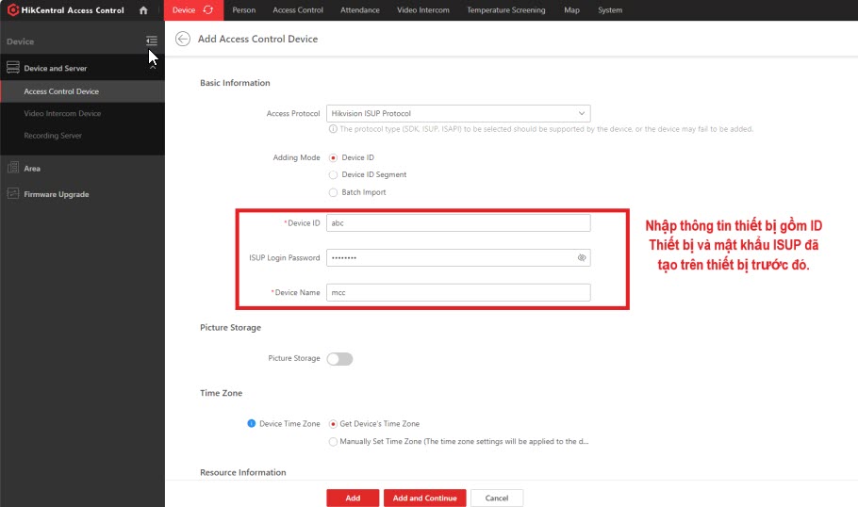This screenshot has width=858, height=507.
Task: Collapse the Device and Server section chevron
Action: [153, 64]
